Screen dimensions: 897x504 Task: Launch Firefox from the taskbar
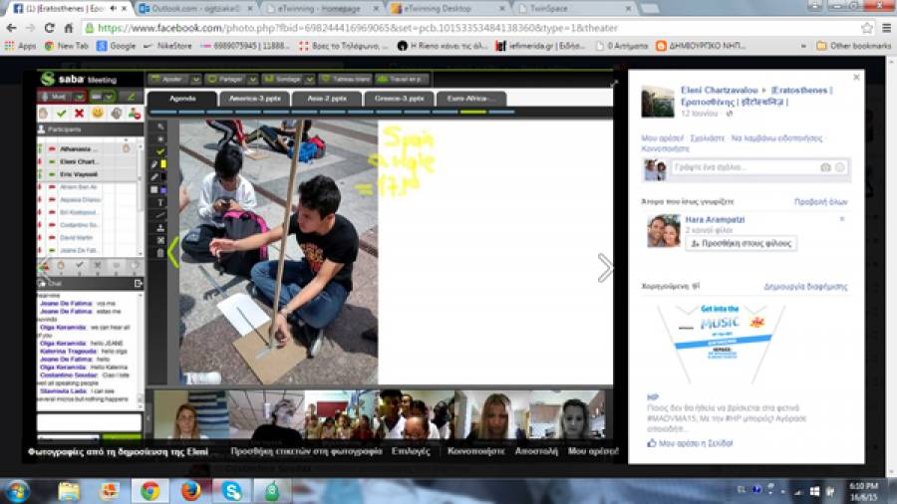pyautogui.click(x=190, y=490)
